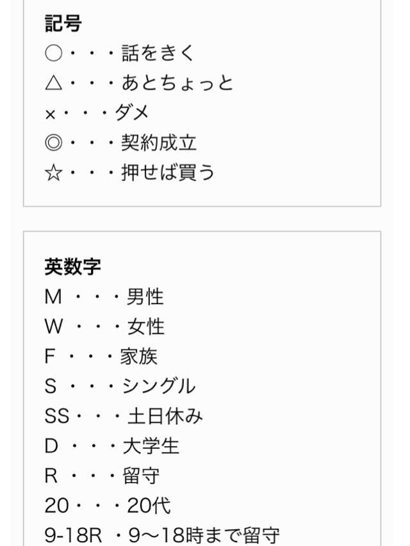The width and height of the screenshot is (410, 546).
Task: Click the text 話をきく
Action: pyautogui.click(x=158, y=53)
